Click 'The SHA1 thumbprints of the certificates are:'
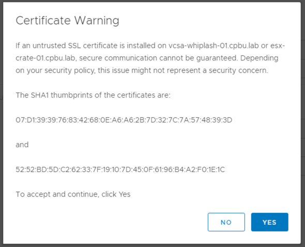The image size is (305, 247). [x=93, y=95]
